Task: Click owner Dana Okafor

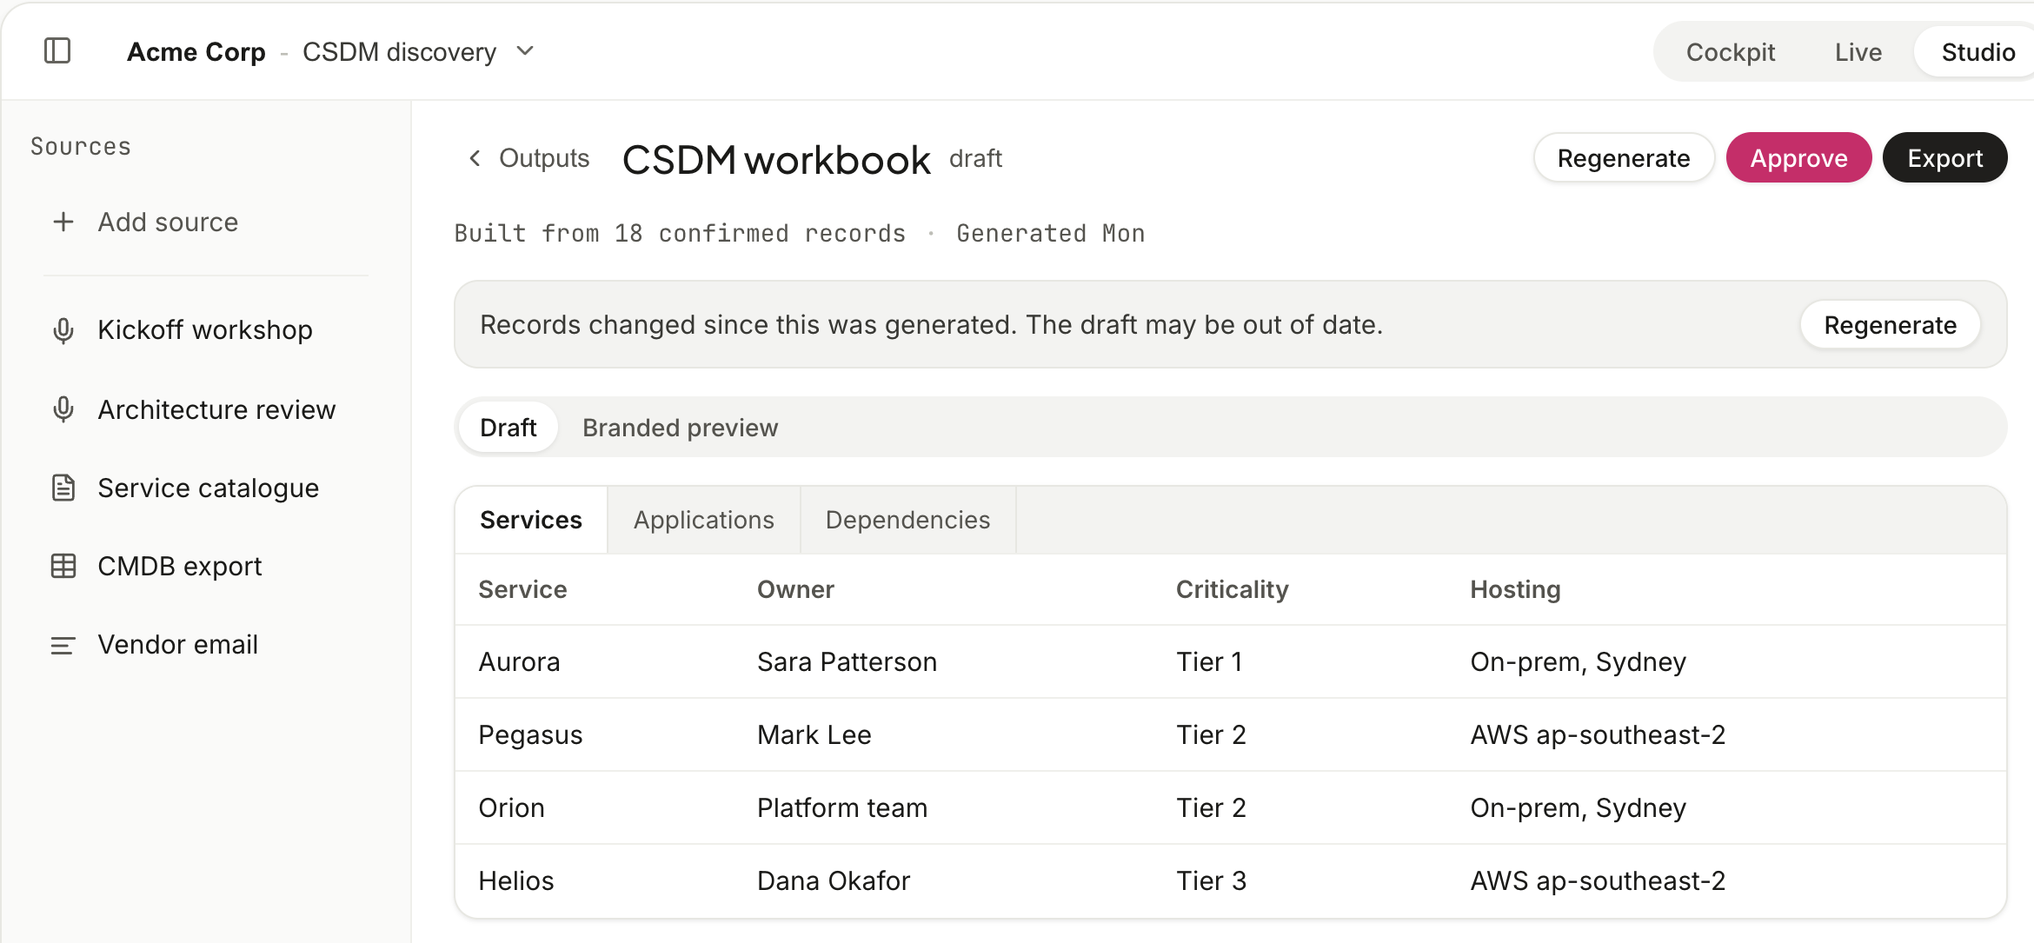Action: coord(834,881)
